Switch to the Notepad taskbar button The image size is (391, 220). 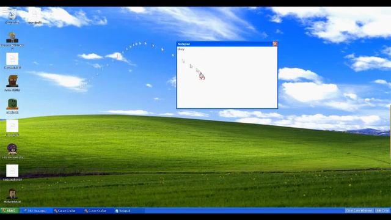click(x=129, y=211)
